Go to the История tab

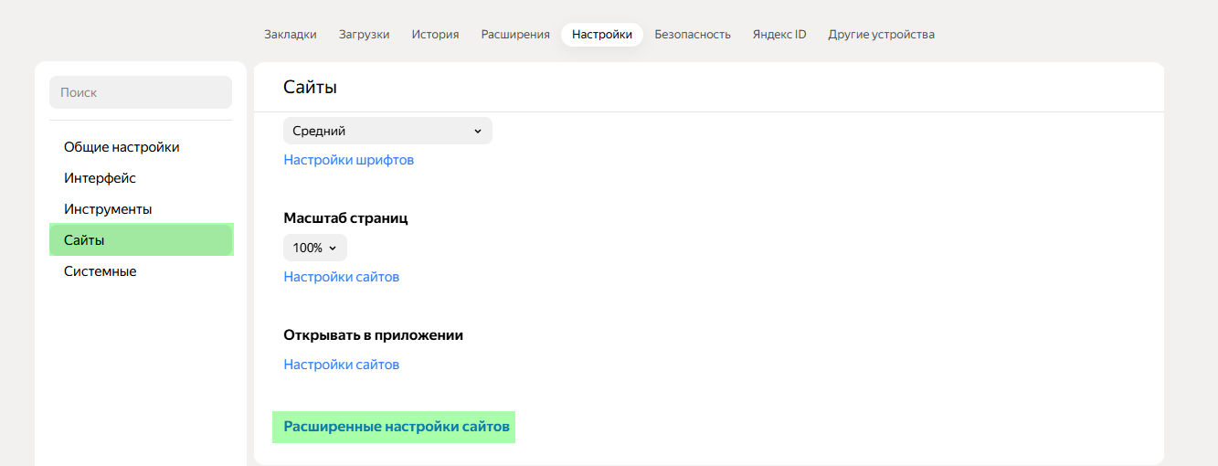click(x=435, y=35)
